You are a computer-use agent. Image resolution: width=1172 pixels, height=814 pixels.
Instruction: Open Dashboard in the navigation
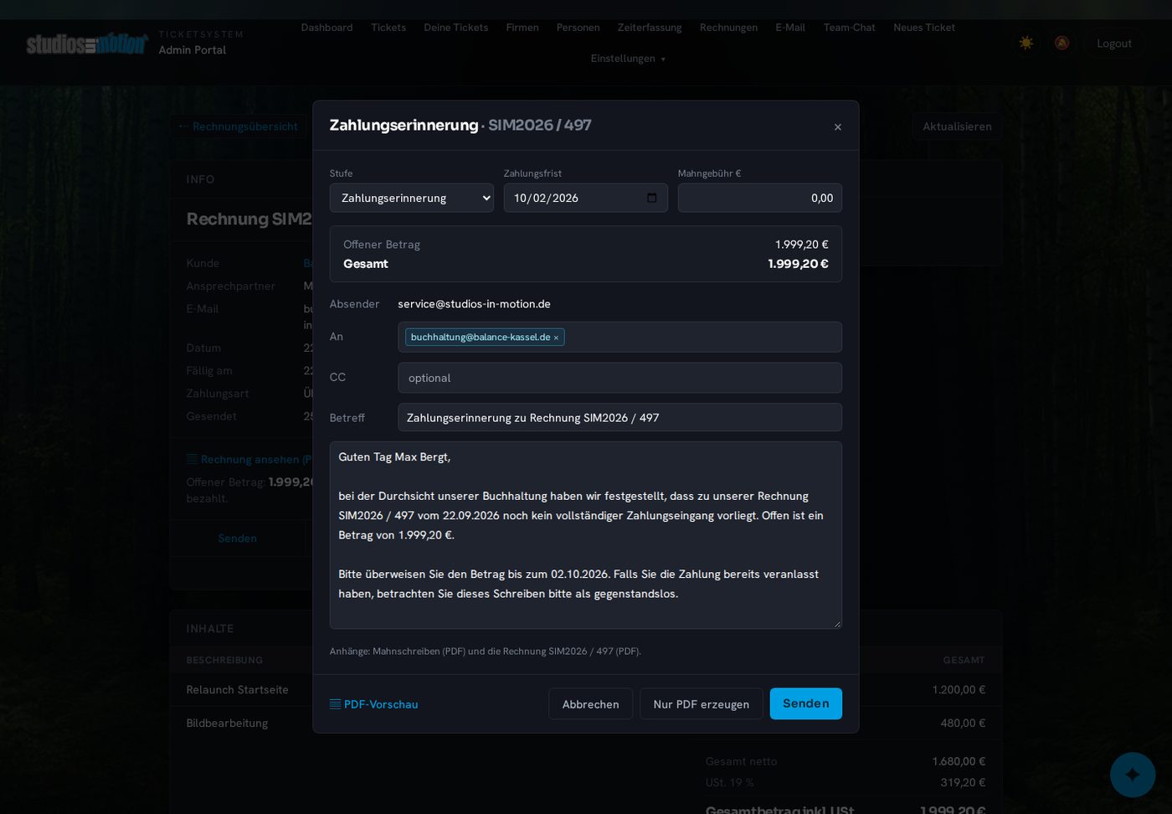(x=326, y=28)
